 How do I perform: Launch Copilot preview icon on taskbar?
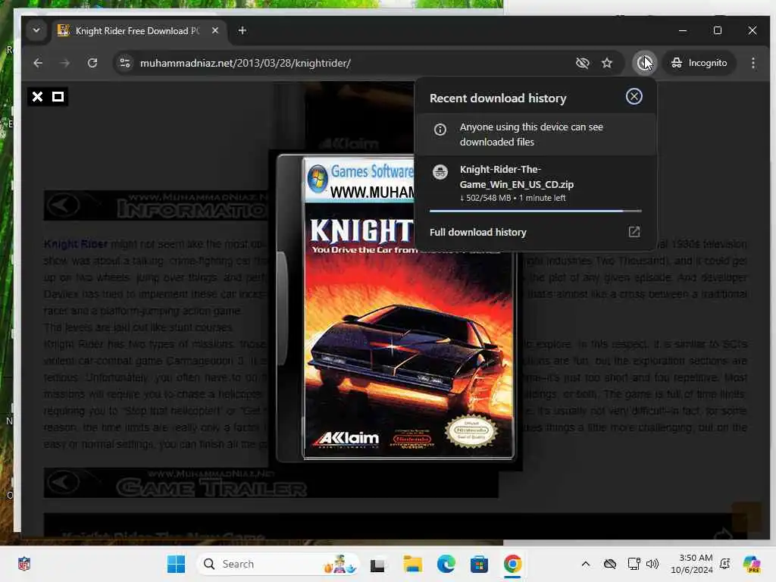tap(752, 564)
